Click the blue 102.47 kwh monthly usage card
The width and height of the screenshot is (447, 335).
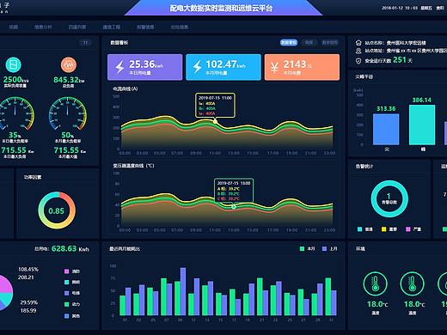(223, 67)
